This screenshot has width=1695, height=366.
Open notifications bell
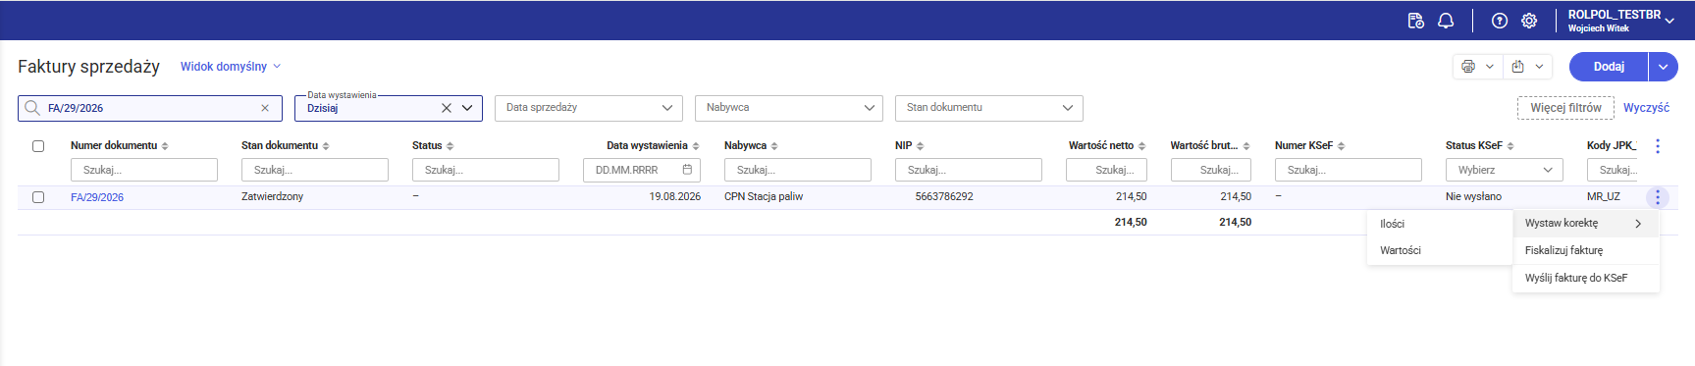pos(1446,21)
